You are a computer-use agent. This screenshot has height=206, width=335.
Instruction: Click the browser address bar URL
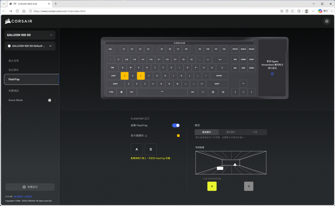pyautogui.click(x=59, y=11)
